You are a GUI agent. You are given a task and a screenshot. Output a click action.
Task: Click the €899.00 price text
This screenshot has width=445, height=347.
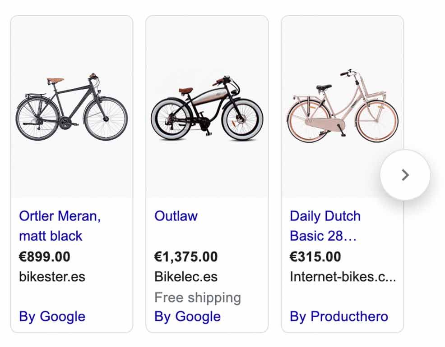click(44, 257)
